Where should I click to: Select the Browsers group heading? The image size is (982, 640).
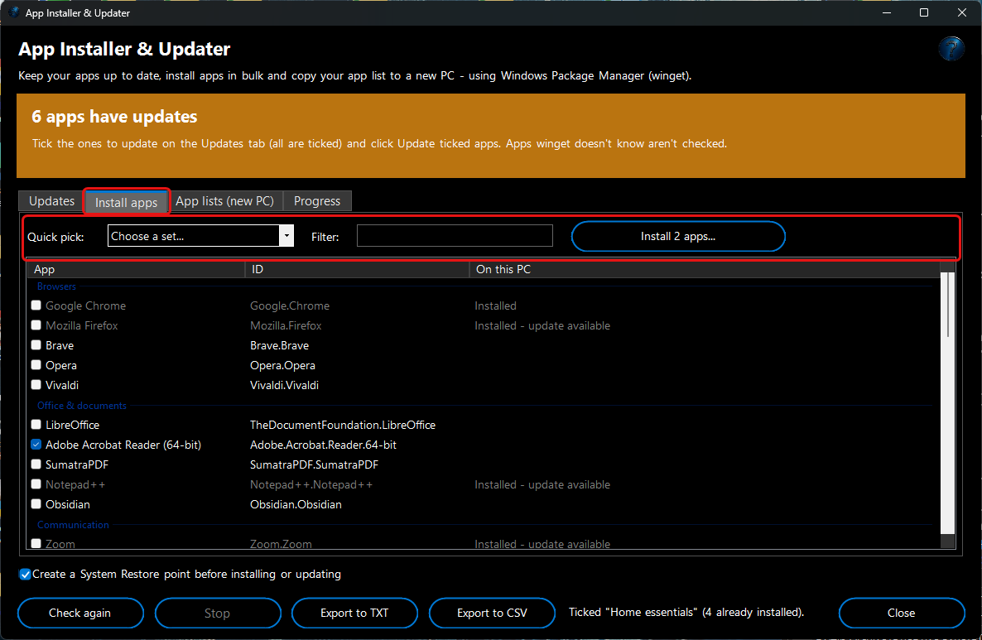[x=56, y=286]
